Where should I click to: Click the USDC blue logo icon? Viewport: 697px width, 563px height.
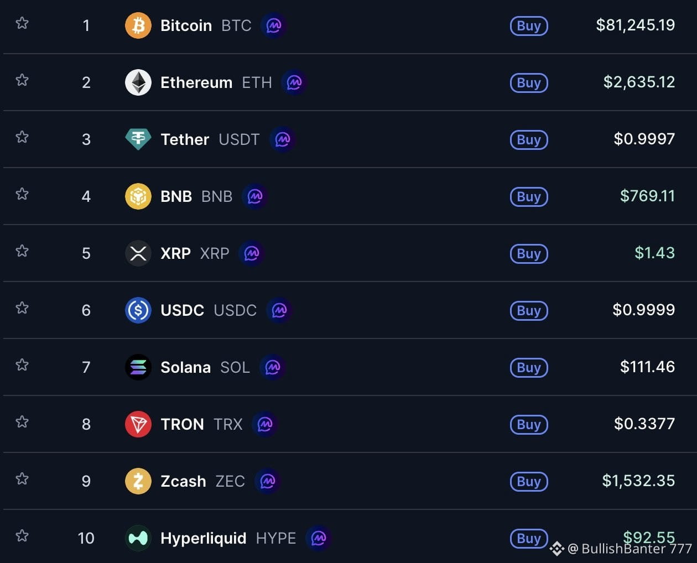pyautogui.click(x=138, y=310)
